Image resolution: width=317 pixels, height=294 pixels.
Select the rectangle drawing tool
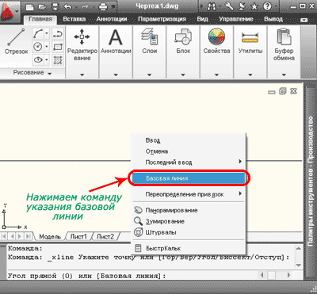pyautogui.click(x=57, y=47)
